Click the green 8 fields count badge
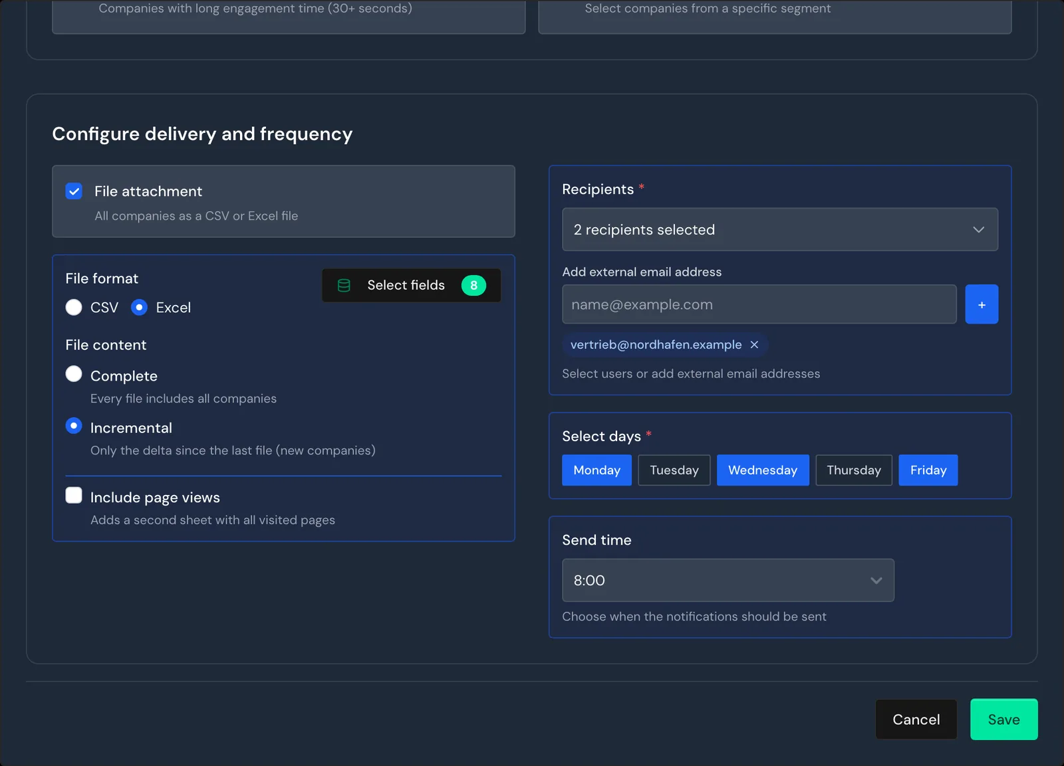The height and width of the screenshot is (766, 1064). pyautogui.click(x=473, y=286)
